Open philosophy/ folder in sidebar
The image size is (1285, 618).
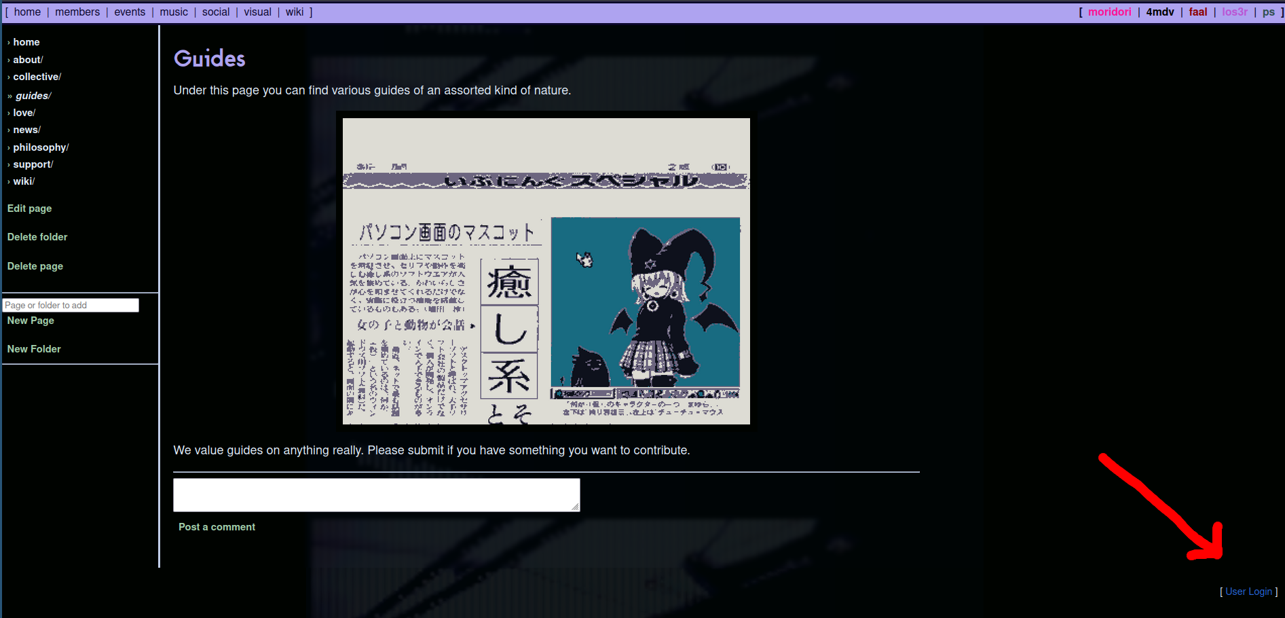point(40,147)
